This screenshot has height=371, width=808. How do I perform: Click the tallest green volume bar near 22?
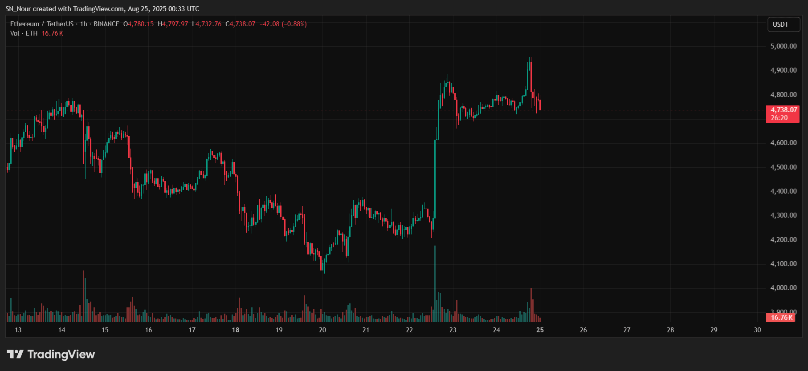click(435, 284)
